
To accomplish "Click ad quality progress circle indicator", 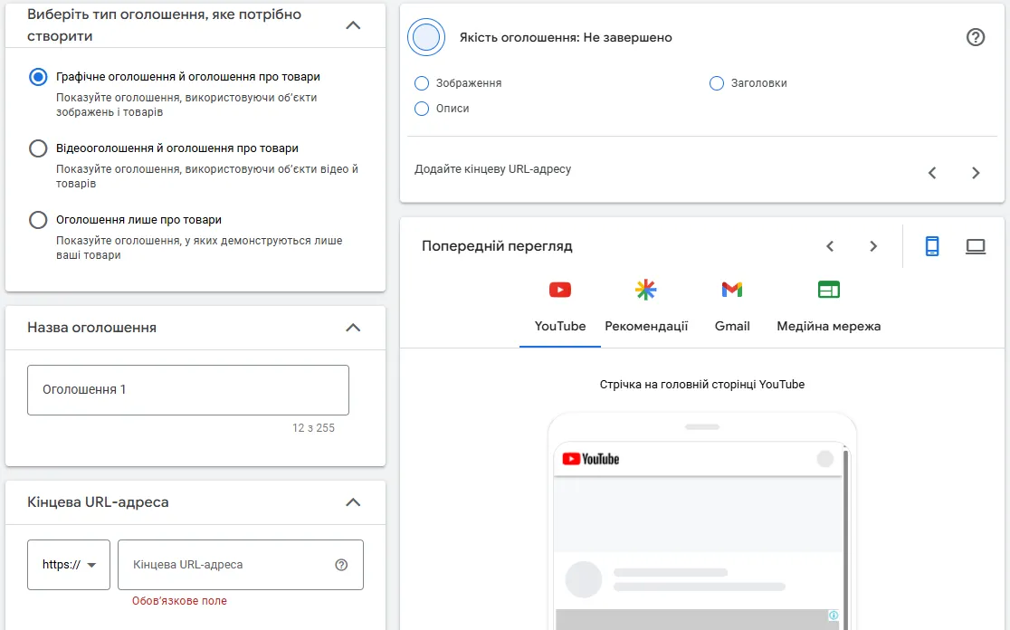I will tap(425, 37).
